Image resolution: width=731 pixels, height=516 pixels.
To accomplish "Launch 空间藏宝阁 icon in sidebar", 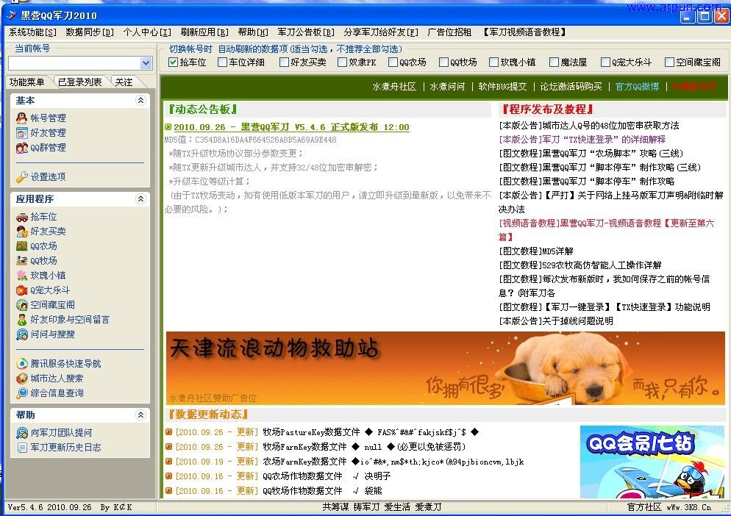I will [22, 305].
